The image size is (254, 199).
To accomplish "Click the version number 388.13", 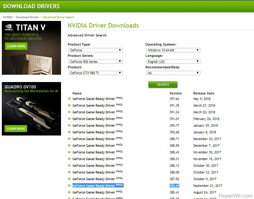I will pyautogui.click(x=174, y=166).
